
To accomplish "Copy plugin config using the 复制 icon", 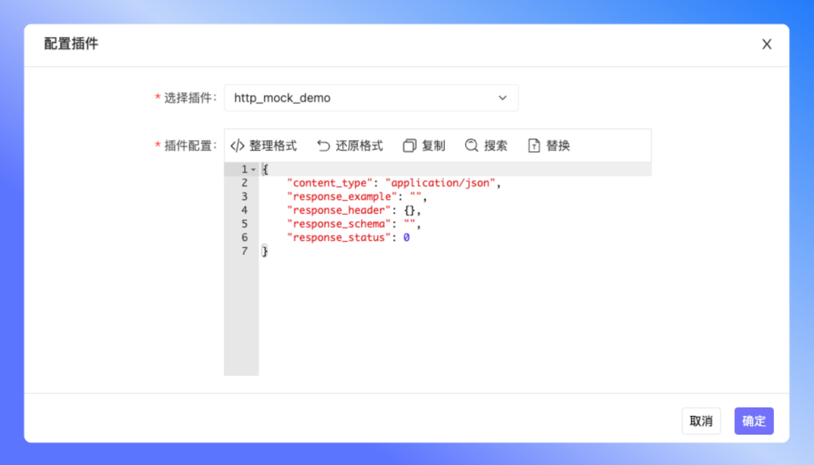I will click(408, 145).
